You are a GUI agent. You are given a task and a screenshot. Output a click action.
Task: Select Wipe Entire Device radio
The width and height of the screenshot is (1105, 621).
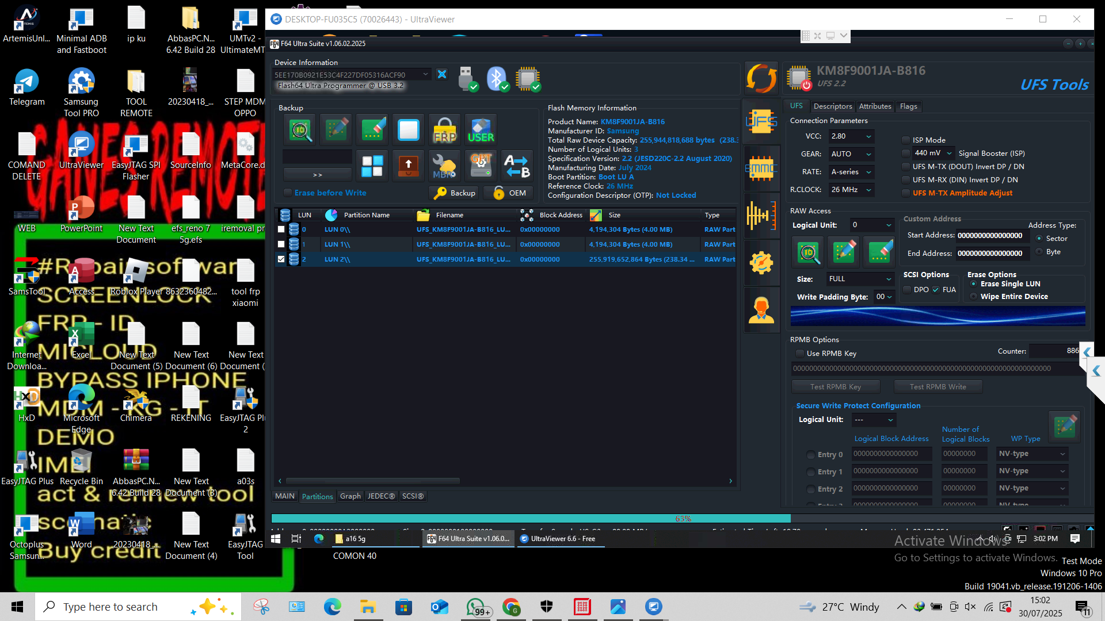pyautogui.click(x=973, y=297)
